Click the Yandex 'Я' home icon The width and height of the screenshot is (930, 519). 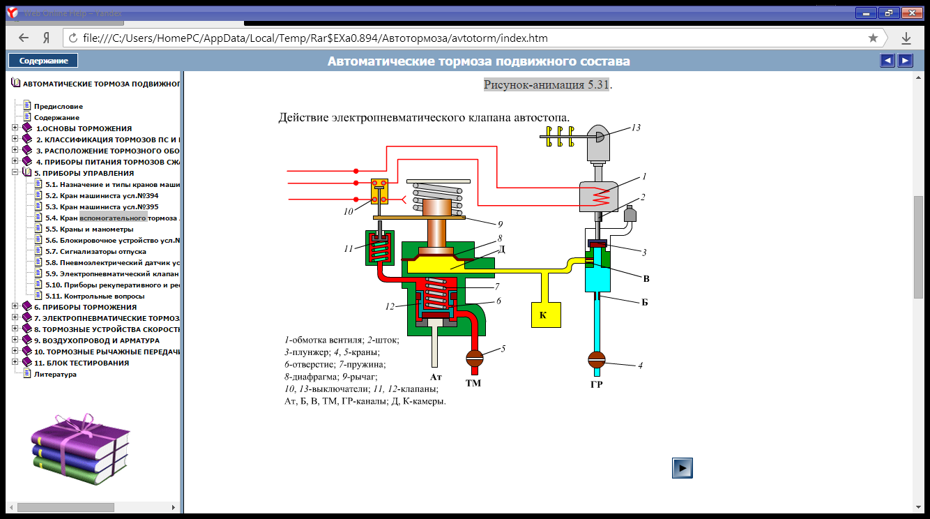click(45, 38)
